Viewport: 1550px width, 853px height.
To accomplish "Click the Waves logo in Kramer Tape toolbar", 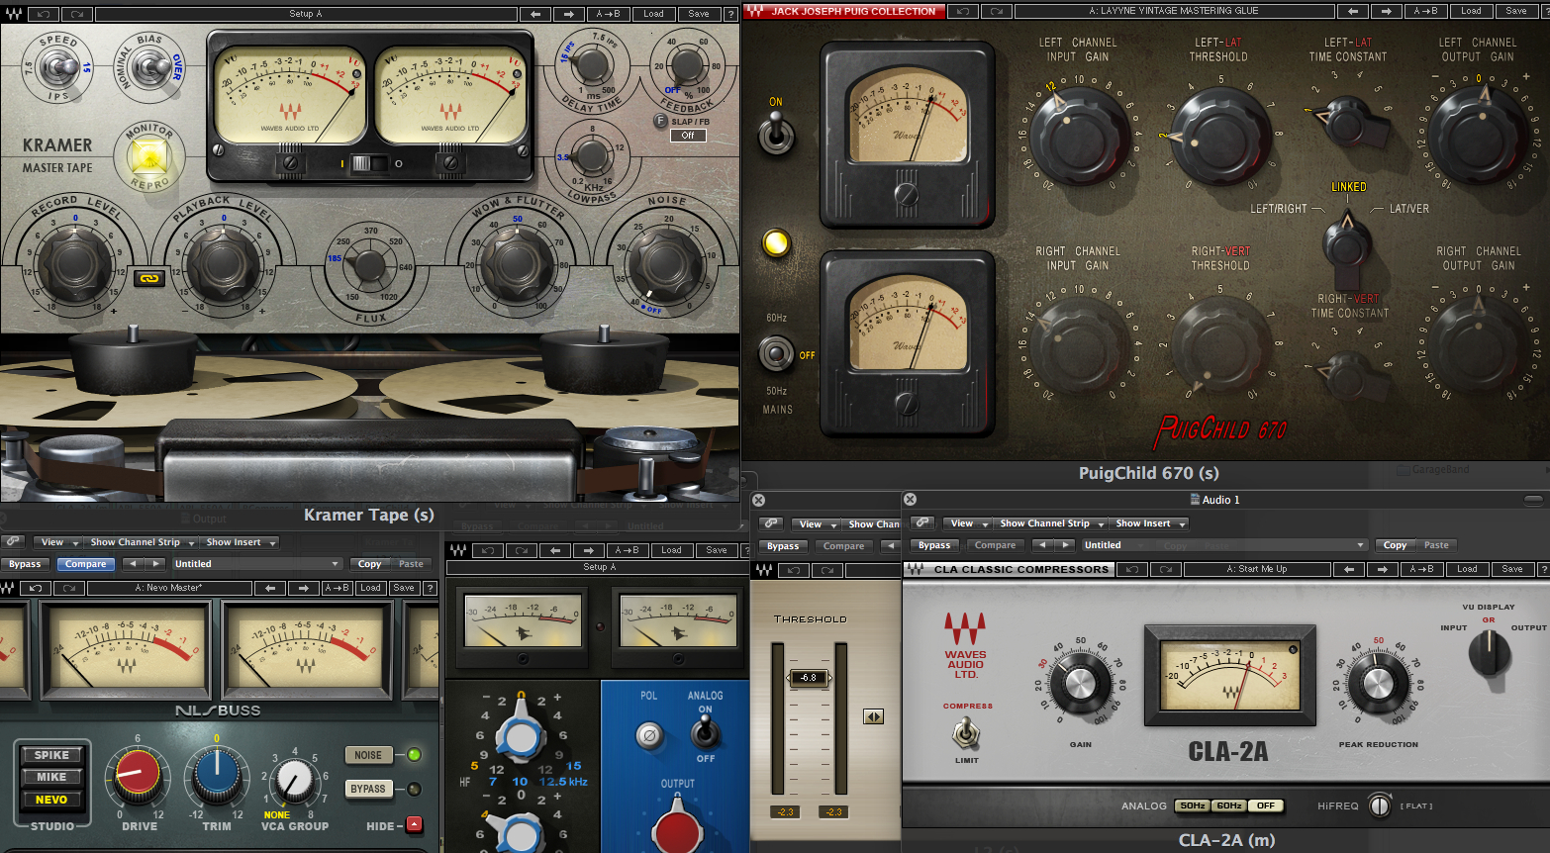I will (13, 14).
